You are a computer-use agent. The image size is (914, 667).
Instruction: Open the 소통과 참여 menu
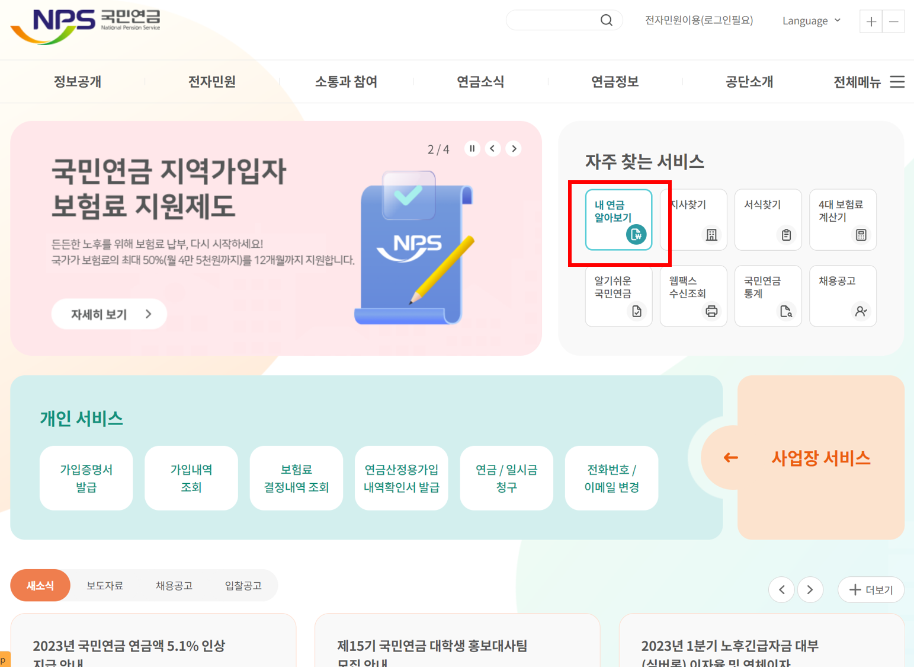click(346, 82)
